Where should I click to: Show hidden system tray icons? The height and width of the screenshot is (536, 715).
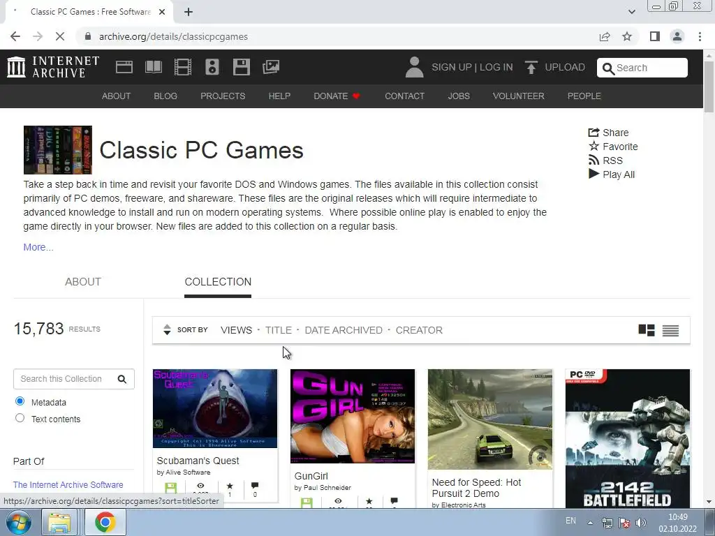coord(590,522)
